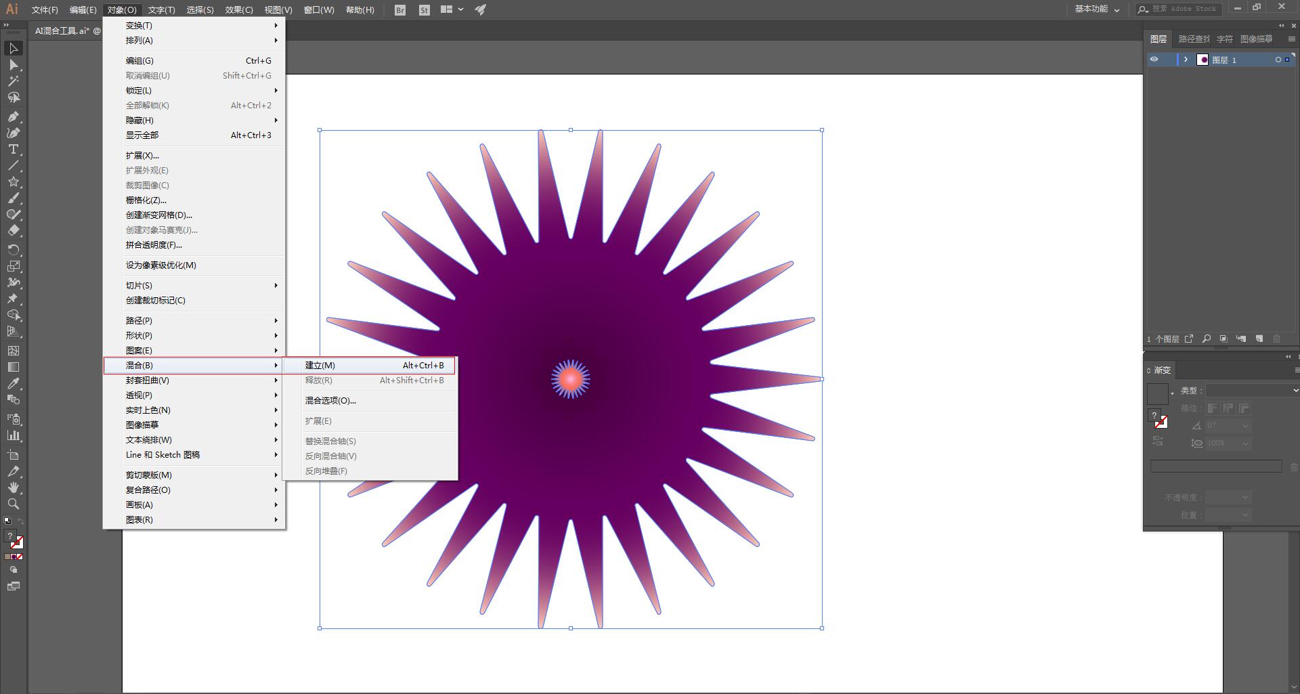This screenshot has width=1300, height=694.
Task: Select the Artboard tool
Action: click(13, 455)
